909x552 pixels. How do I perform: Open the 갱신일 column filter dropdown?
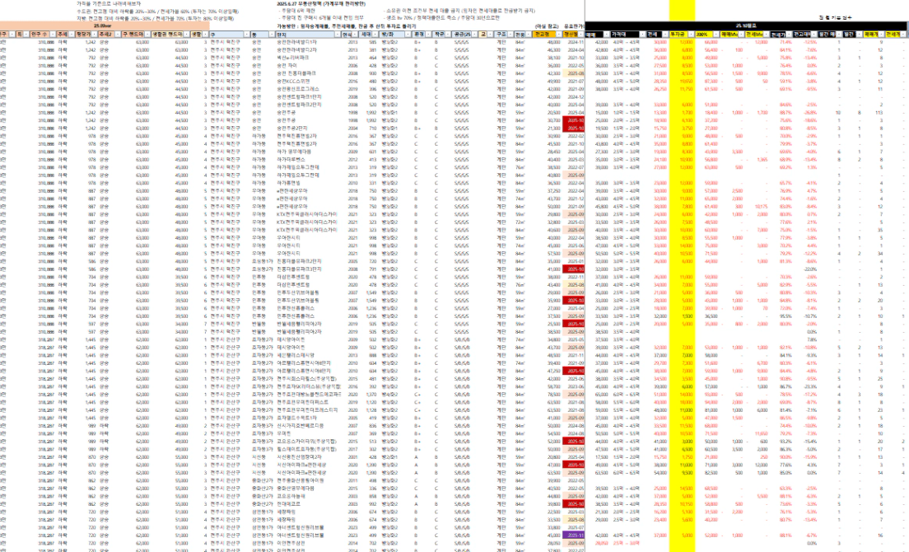(x=581, y=35)
